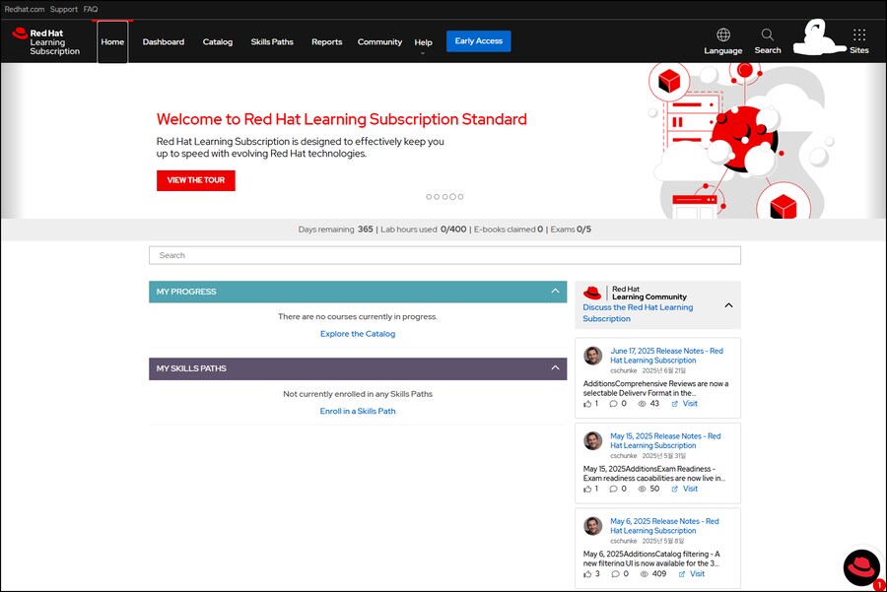Open the Red Hat chat widget icon
The image size is (887, 592).
pos(861,567)
